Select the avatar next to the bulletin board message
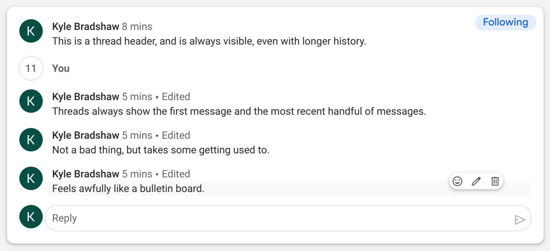 [x=31, y=178]
